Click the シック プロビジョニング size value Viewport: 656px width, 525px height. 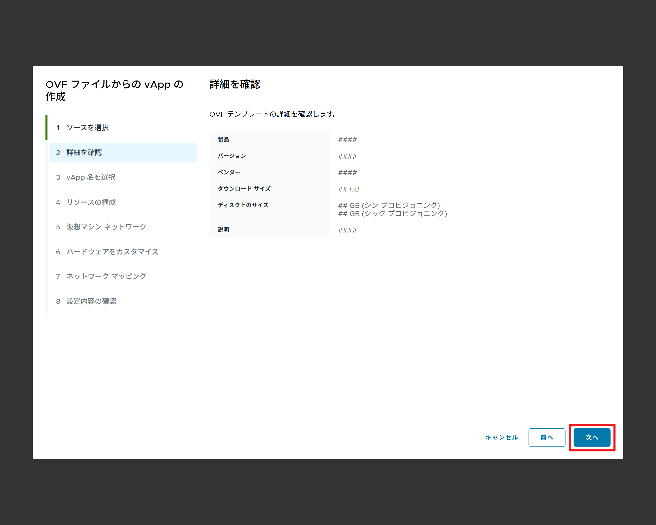click(392, 213)
